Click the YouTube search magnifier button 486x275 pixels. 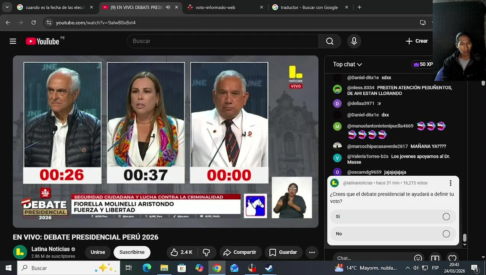click(330, 41)
